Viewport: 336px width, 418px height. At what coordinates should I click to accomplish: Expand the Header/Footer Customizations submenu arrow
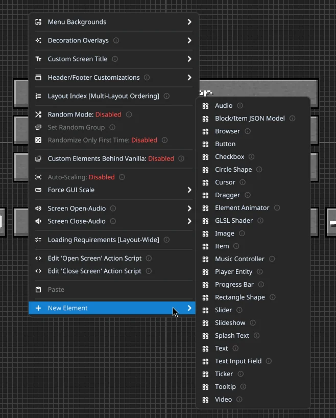(x=189, y=78)
